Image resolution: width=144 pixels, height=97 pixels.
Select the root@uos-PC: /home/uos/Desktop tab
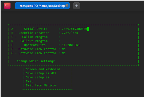[x=42, y=6]
